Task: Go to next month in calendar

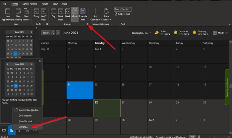Action: [58, 33]
